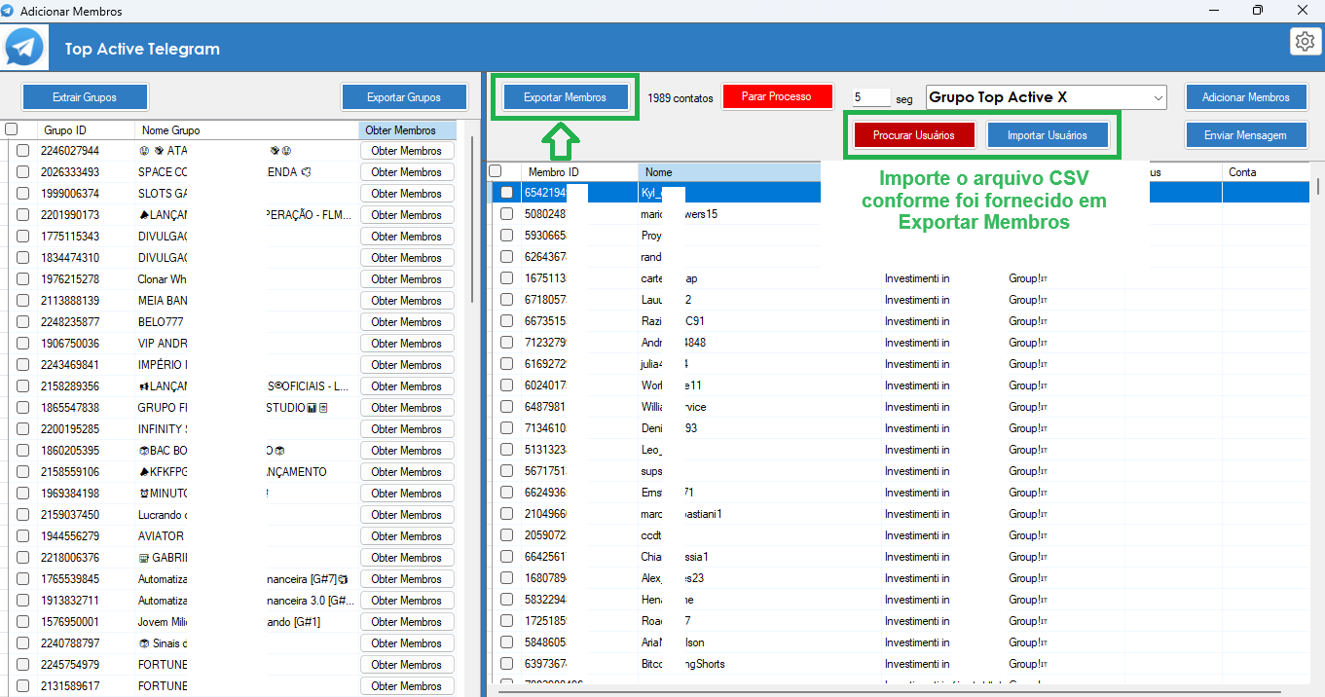
Task: Select member Leo_ with its checkbox
Action: (507, 450)
